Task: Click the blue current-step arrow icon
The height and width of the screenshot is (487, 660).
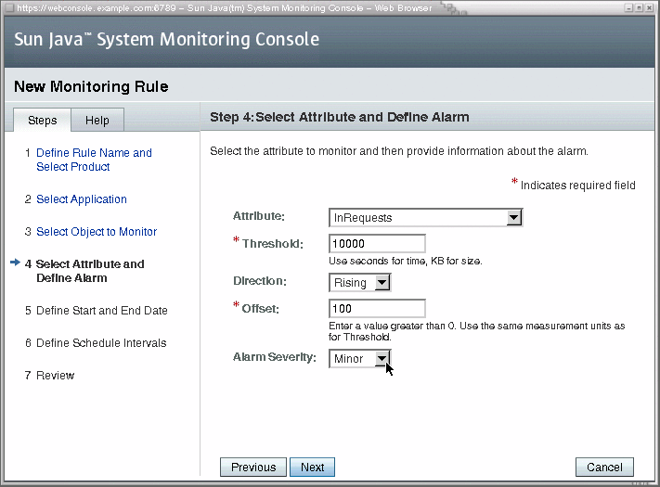Action: pos(15,263)
